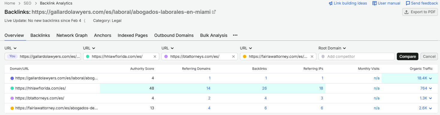This screenshot has width=440, height=115.
Task: Click the purple dot in the btattorneys input
Action: point(166,56)
